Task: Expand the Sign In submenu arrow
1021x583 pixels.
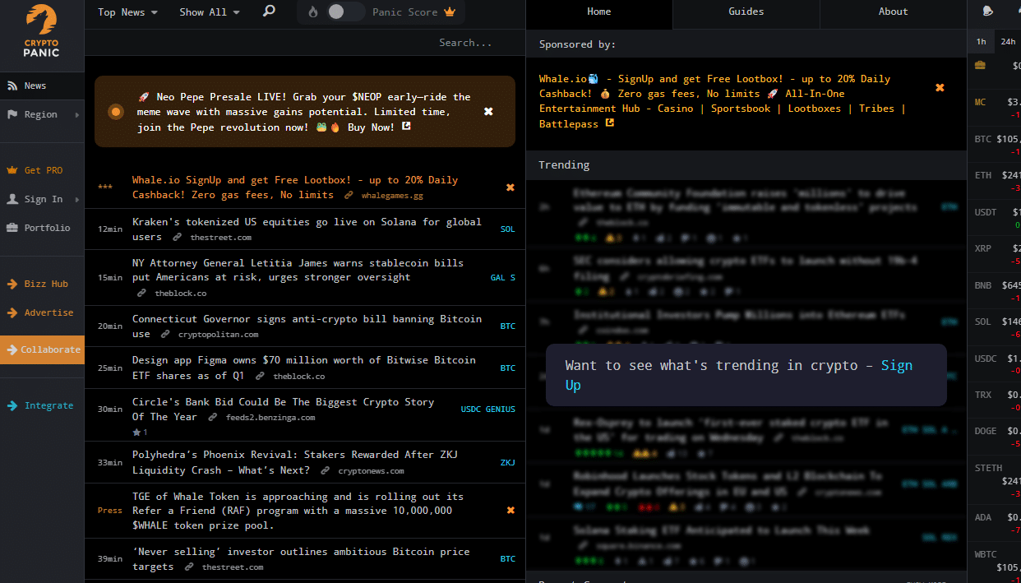Action: point(77,199)
